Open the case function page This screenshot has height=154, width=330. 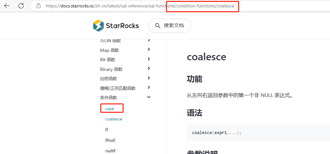point(110,109)
